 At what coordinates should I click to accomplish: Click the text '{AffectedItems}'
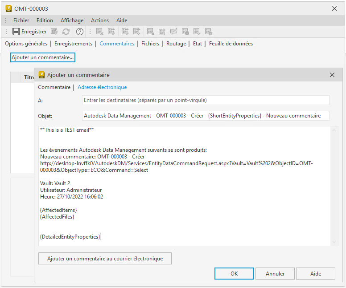58,210
